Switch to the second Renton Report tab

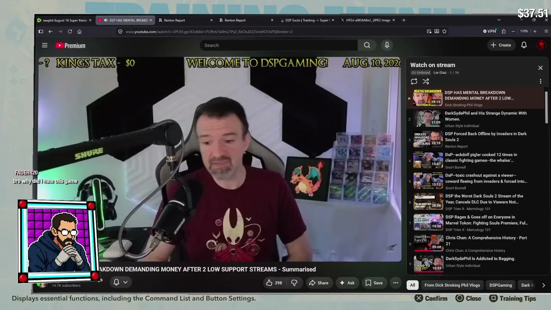(x=246, y=20)
